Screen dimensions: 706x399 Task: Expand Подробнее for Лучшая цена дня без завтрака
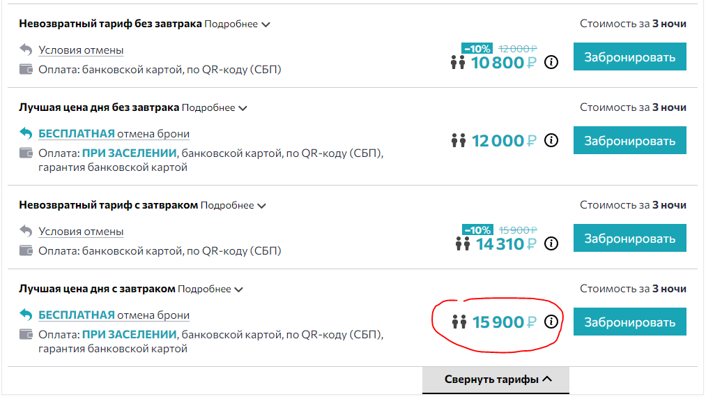pyautogui.click(x=215, y=107)
